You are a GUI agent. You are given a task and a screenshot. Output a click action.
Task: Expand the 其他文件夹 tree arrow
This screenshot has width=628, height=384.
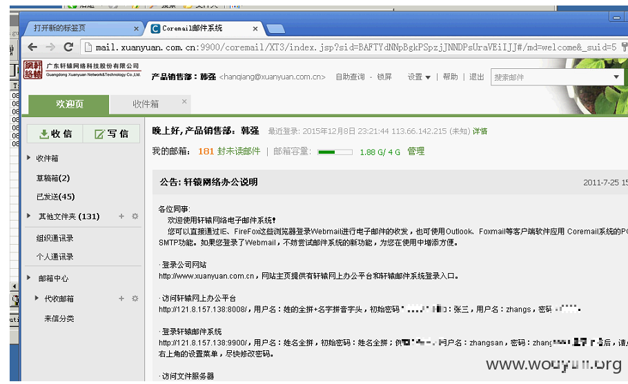click(29, 216)
